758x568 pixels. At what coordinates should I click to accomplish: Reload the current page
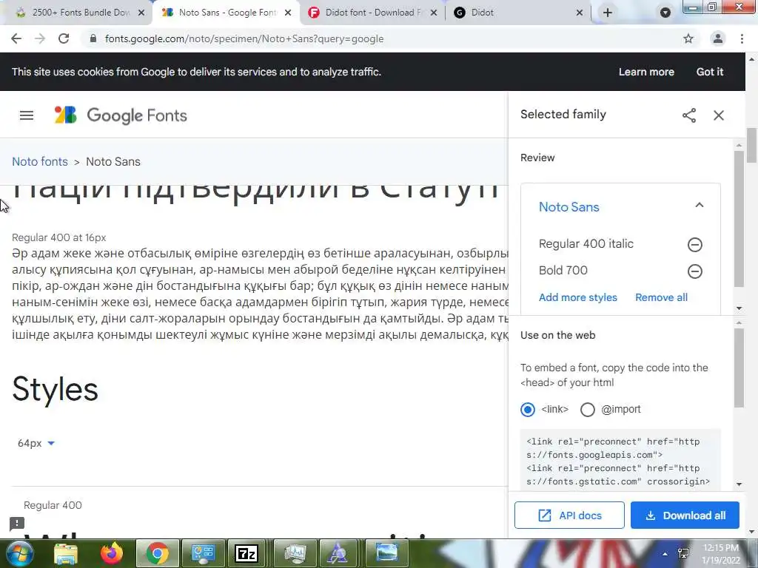[x=64, y=38]
